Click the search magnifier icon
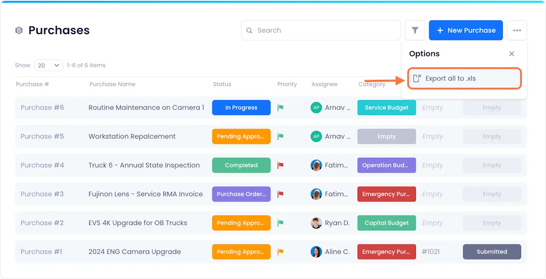Image resolution: width=546 pixels, height=279 pixels. point(249,30)
